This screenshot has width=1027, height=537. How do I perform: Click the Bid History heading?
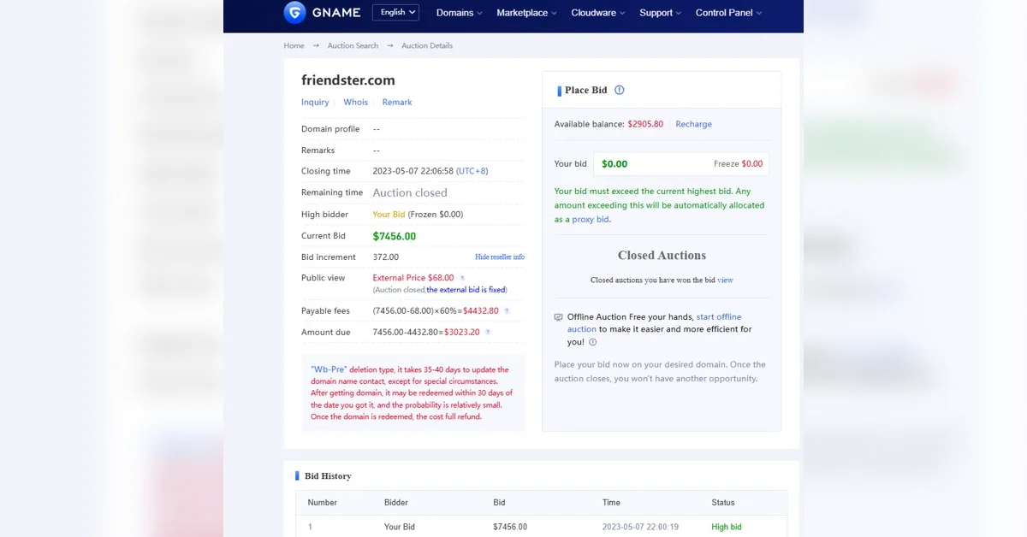328,476
